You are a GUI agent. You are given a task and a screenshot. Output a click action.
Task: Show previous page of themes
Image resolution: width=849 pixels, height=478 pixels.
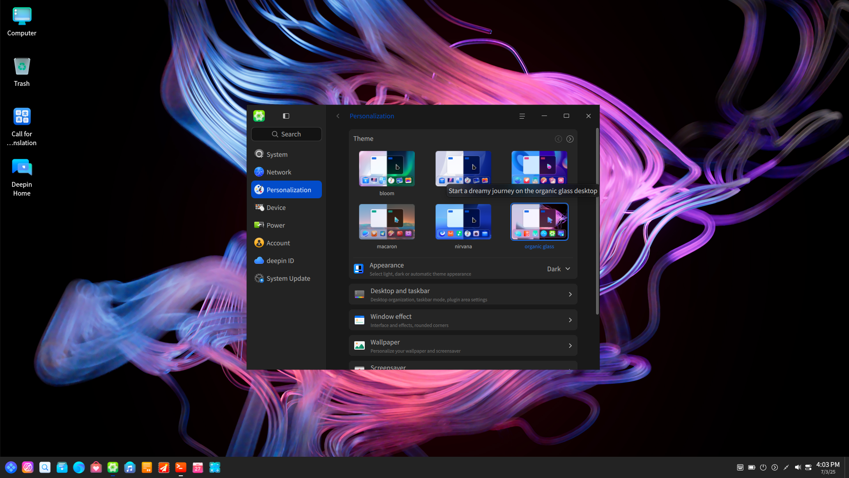(558, 139)
